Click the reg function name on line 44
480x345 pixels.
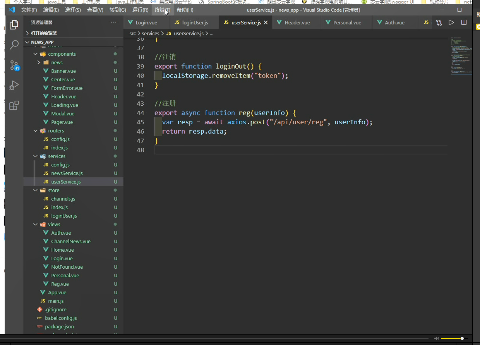pyautogui.click(x=245, y=113)
